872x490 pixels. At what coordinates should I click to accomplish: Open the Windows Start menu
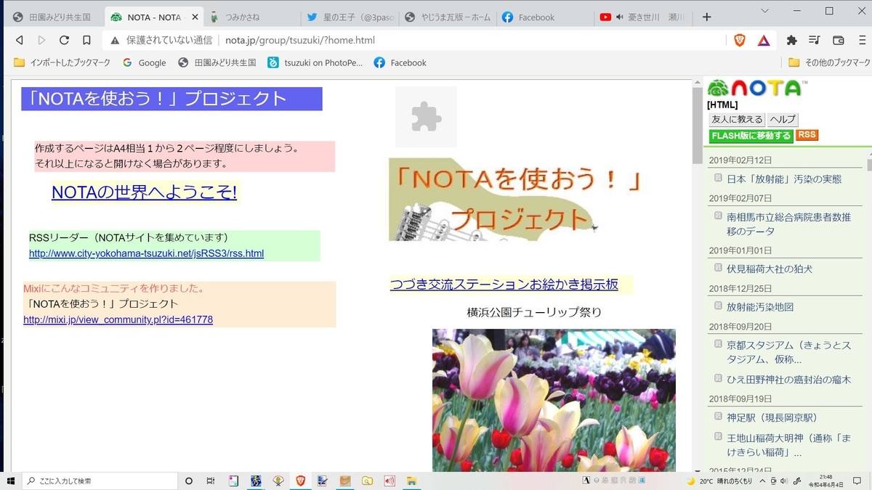click(11, 481)
